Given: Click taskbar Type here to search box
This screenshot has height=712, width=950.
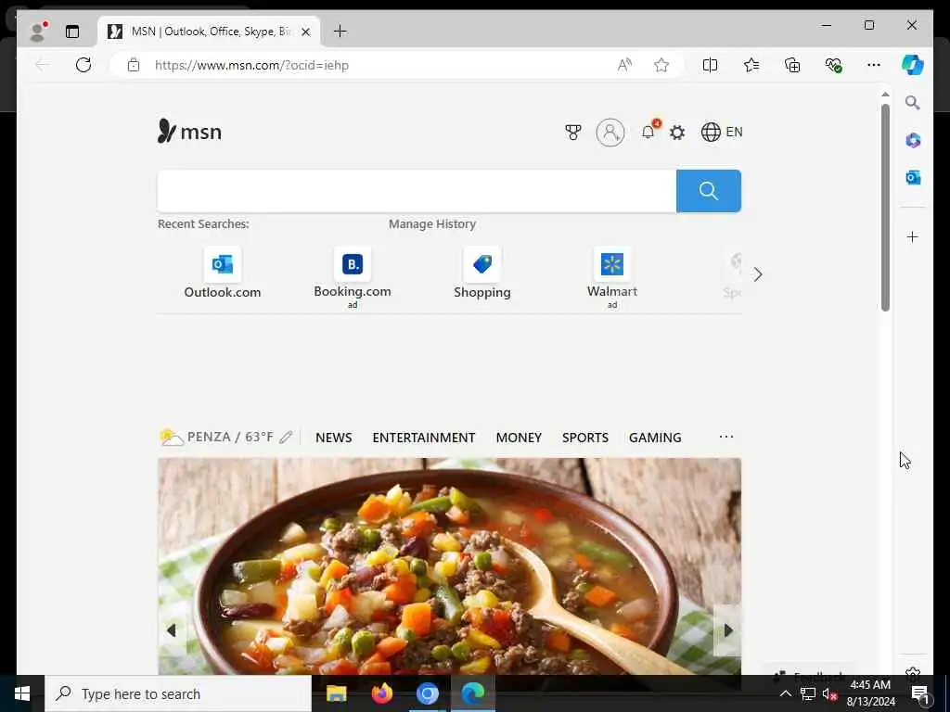Looking at the screenshot, I should pyautogui.click(x=178, y=693).
